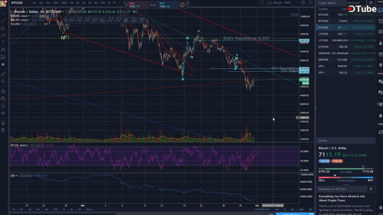
Task: Open the Crypto Taxes headline link
Action: pyautogui.click(x=342, y=198)
